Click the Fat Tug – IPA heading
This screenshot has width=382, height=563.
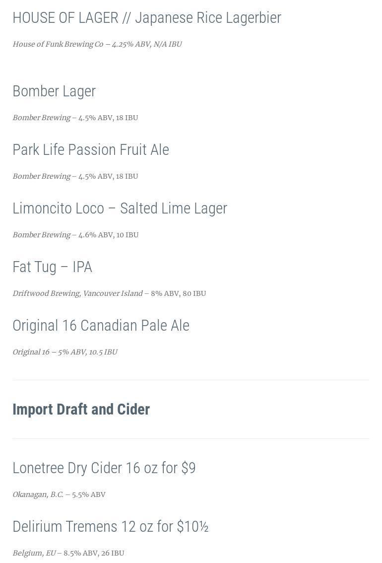pyautogui.click(x=52, y=267)
